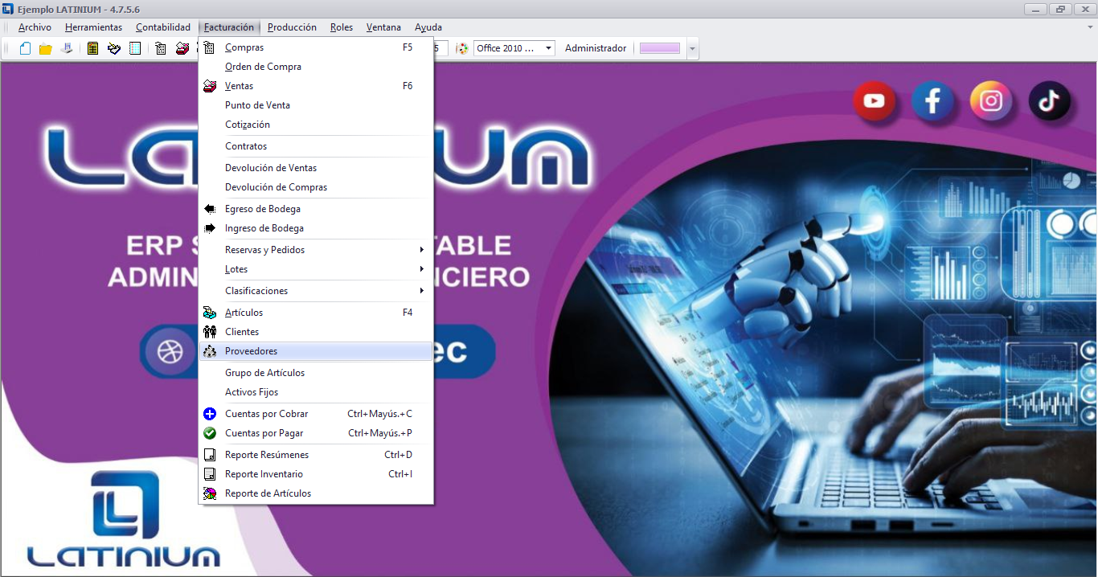Image resolution: width=1098 pixels, height=577 pixels.
Task: Click the color palette theme icon
Action: [x=462, y=48]
